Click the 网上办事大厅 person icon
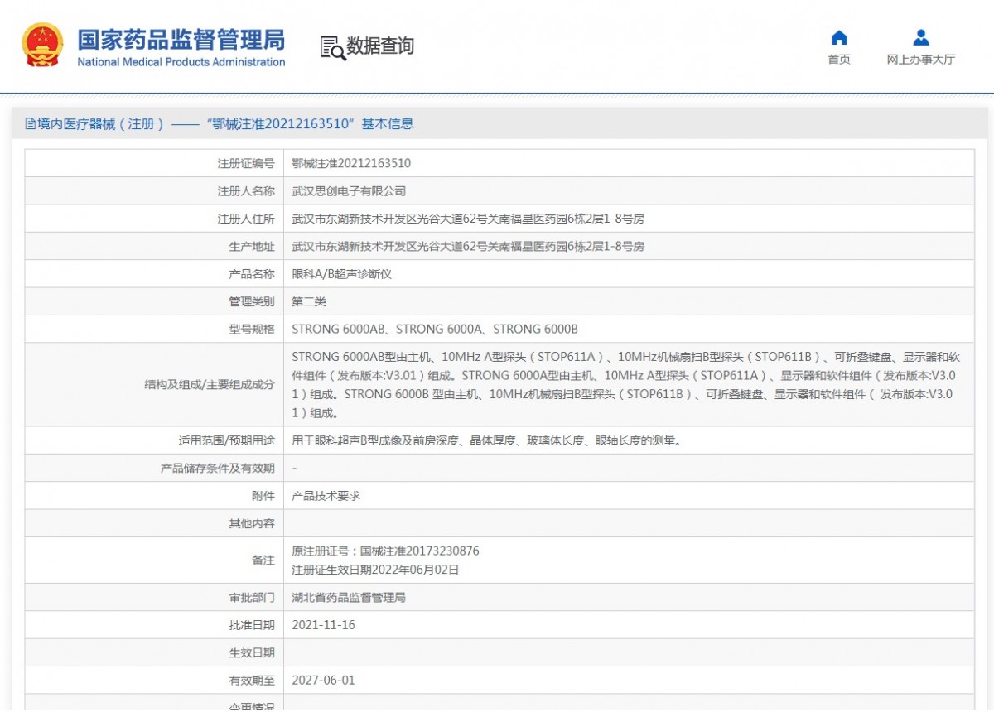 [x=921, y=38]
